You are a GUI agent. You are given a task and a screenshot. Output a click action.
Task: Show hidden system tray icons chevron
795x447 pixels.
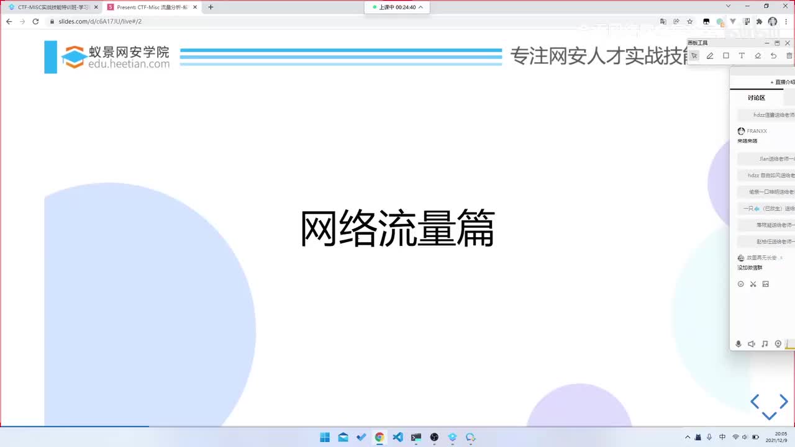tap(687, 437)
